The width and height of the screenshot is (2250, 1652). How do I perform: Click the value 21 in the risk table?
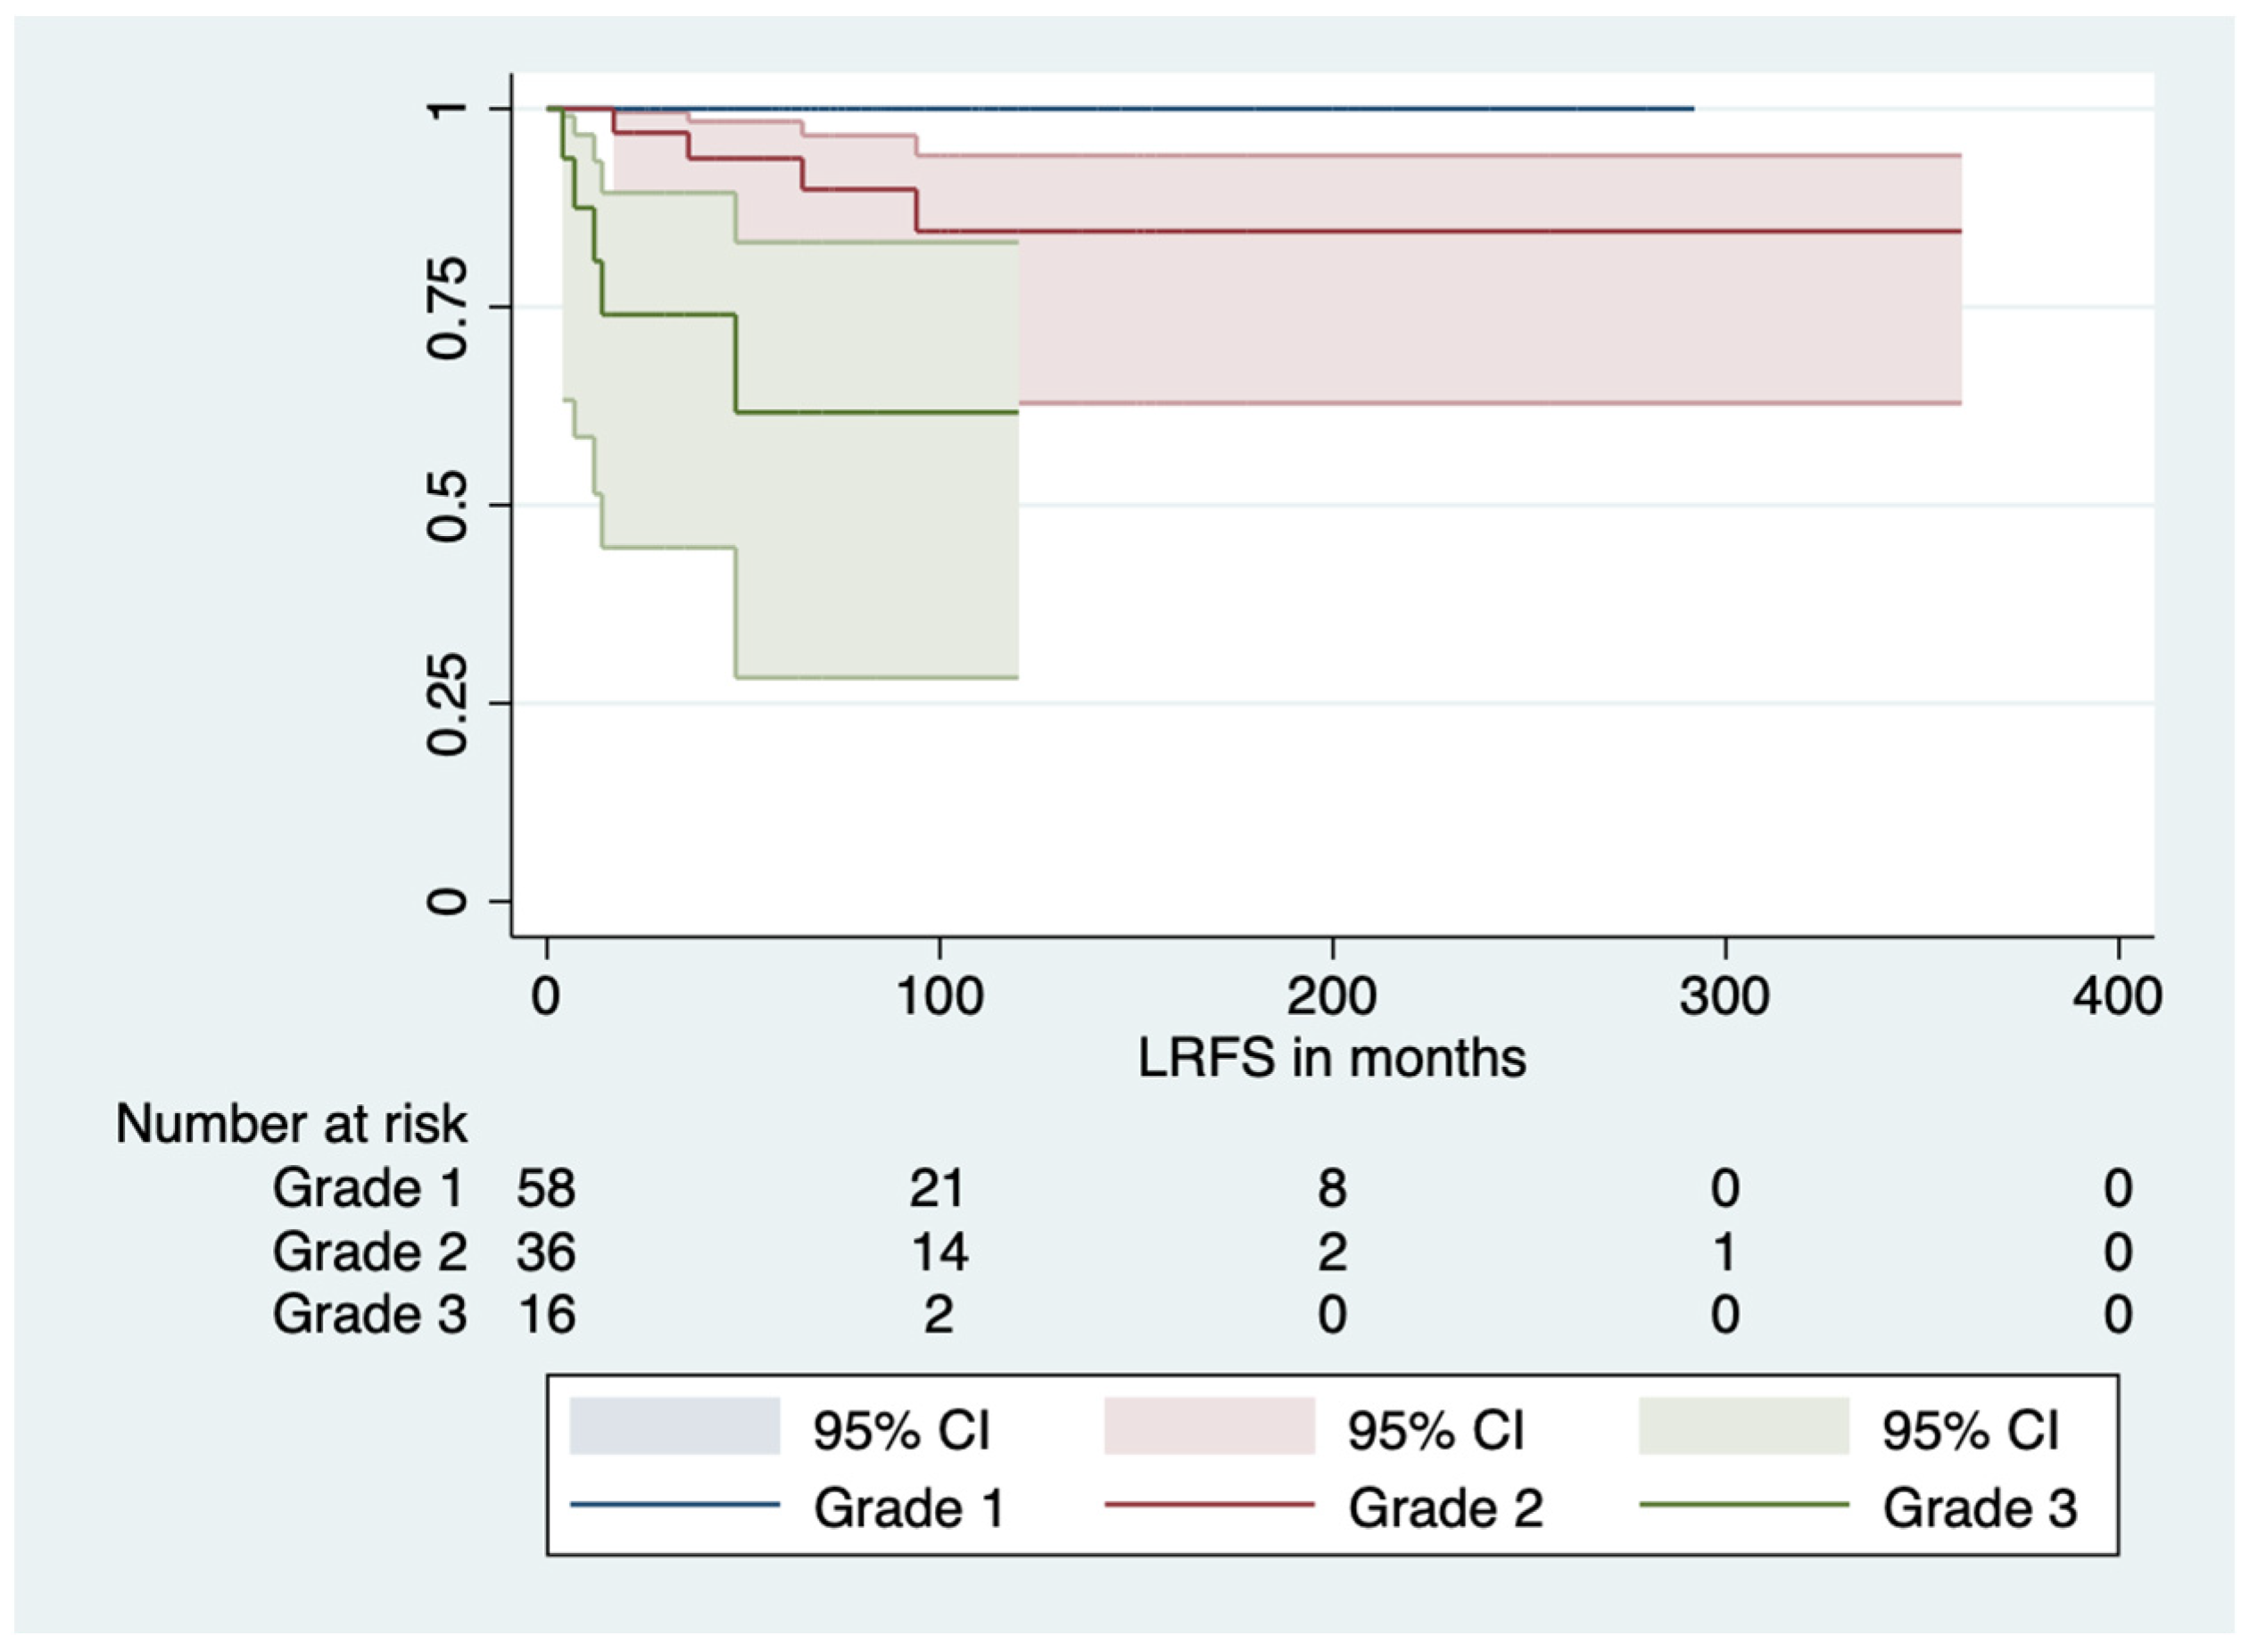pos(937,1188)
